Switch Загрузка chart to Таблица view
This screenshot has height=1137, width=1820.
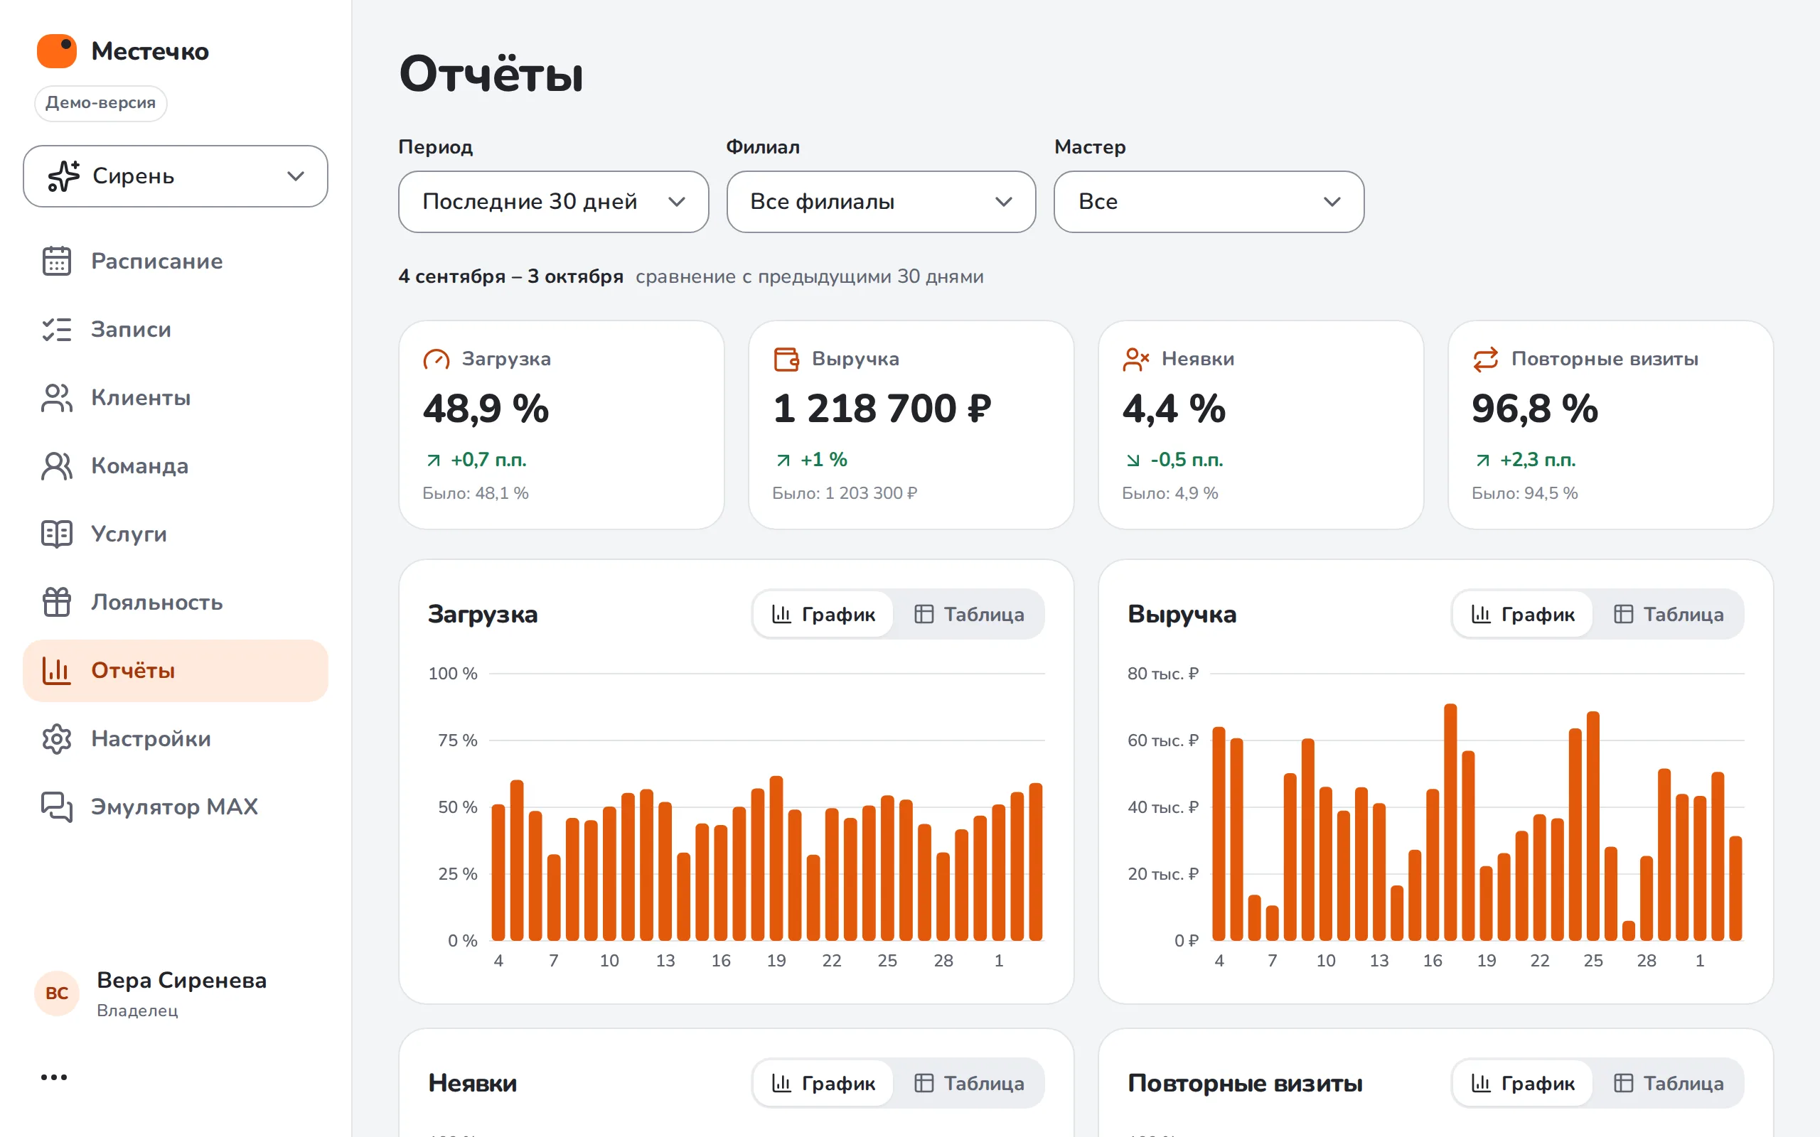(x=970, y=615)
